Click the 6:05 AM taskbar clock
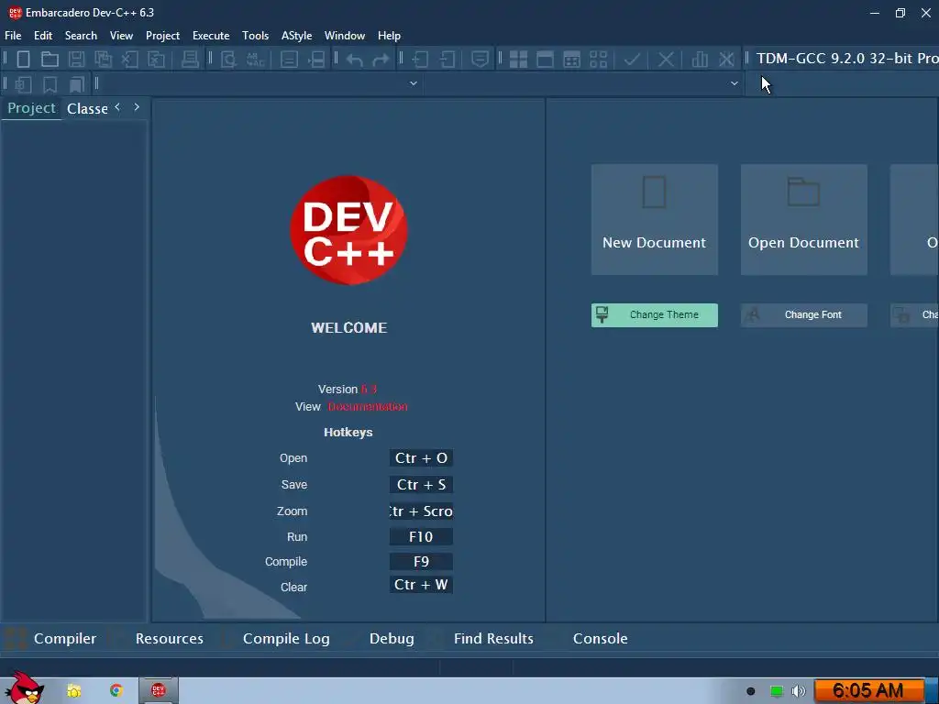Viewport: 939px width, 704px height. (x=867, y=691)
